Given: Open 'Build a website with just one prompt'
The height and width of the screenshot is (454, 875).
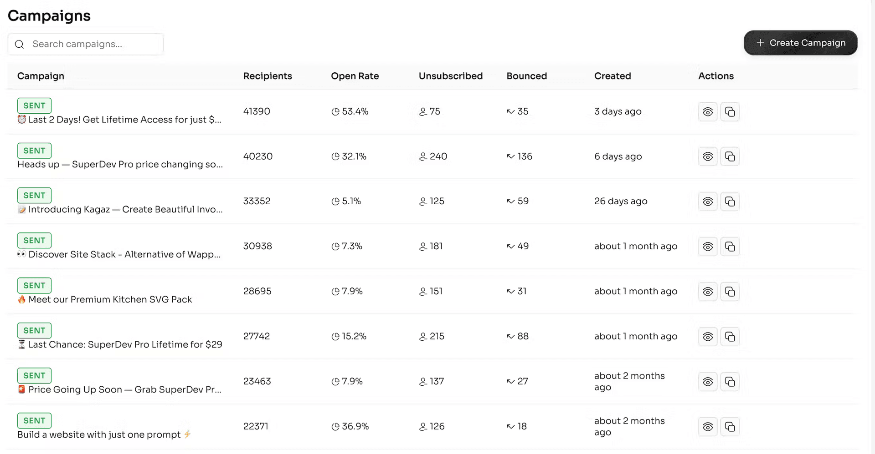Looking at the screenshot, I should pos(99,434).
